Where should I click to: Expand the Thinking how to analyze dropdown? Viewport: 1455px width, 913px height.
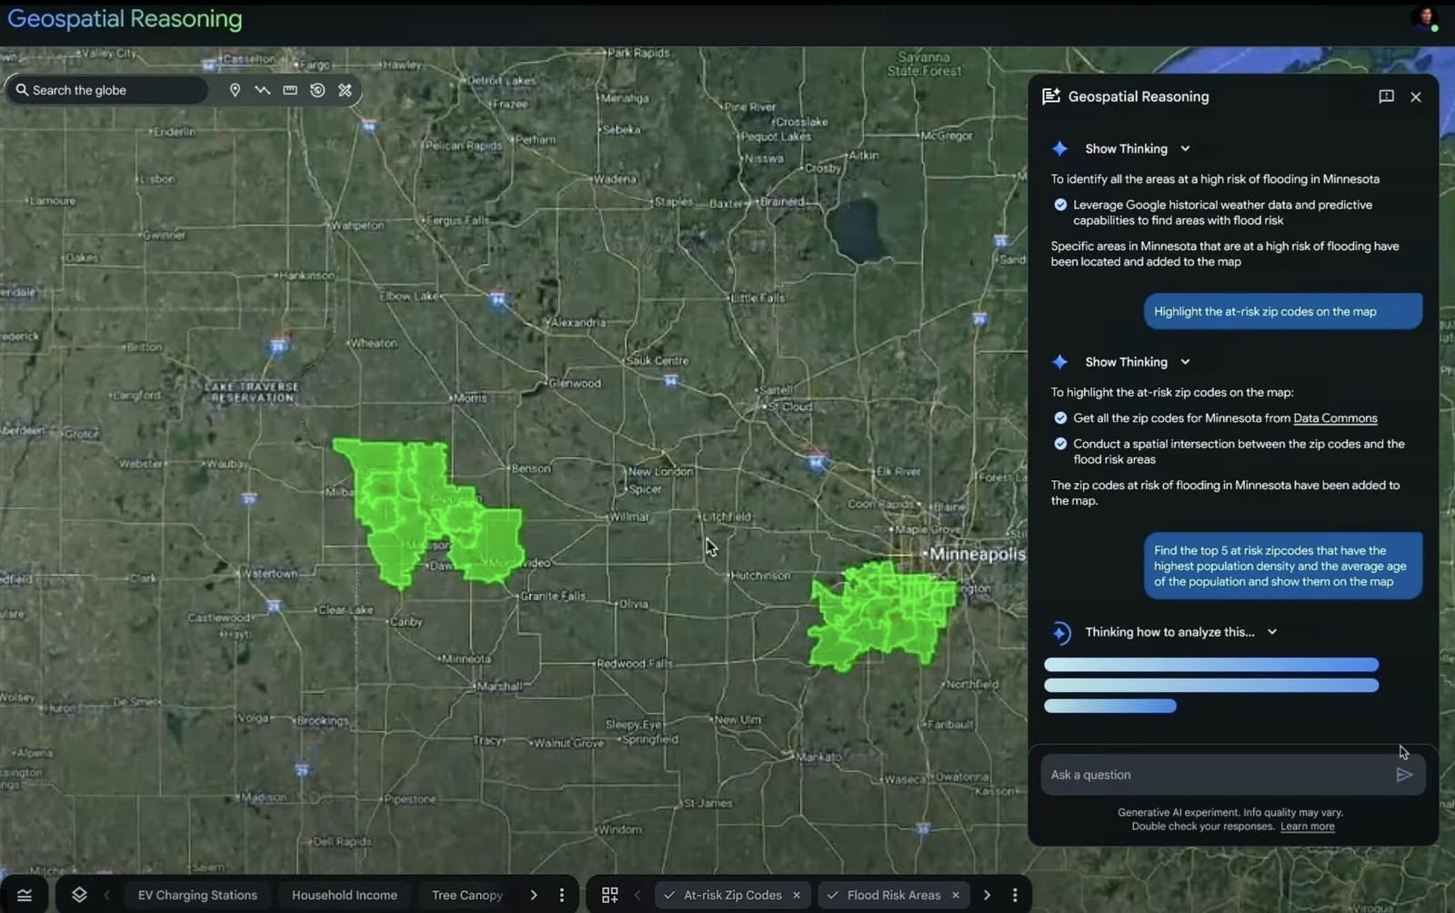1271,631
